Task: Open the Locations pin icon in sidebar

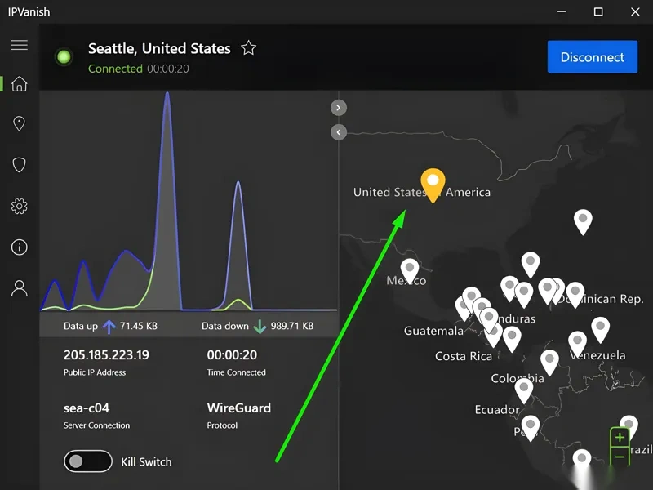Action: coord(19,124)
